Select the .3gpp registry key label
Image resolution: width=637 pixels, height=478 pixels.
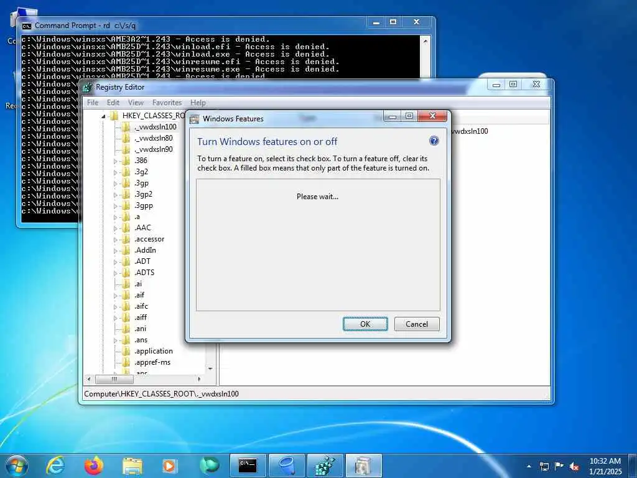pos(144,205)
